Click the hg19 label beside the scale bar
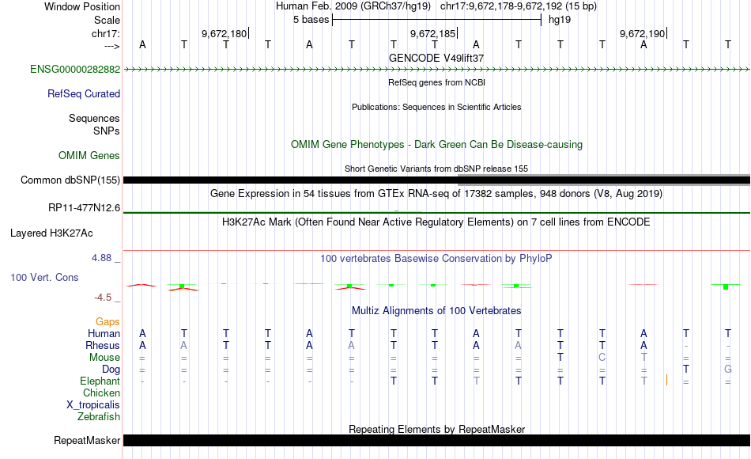 coord(560,20)
